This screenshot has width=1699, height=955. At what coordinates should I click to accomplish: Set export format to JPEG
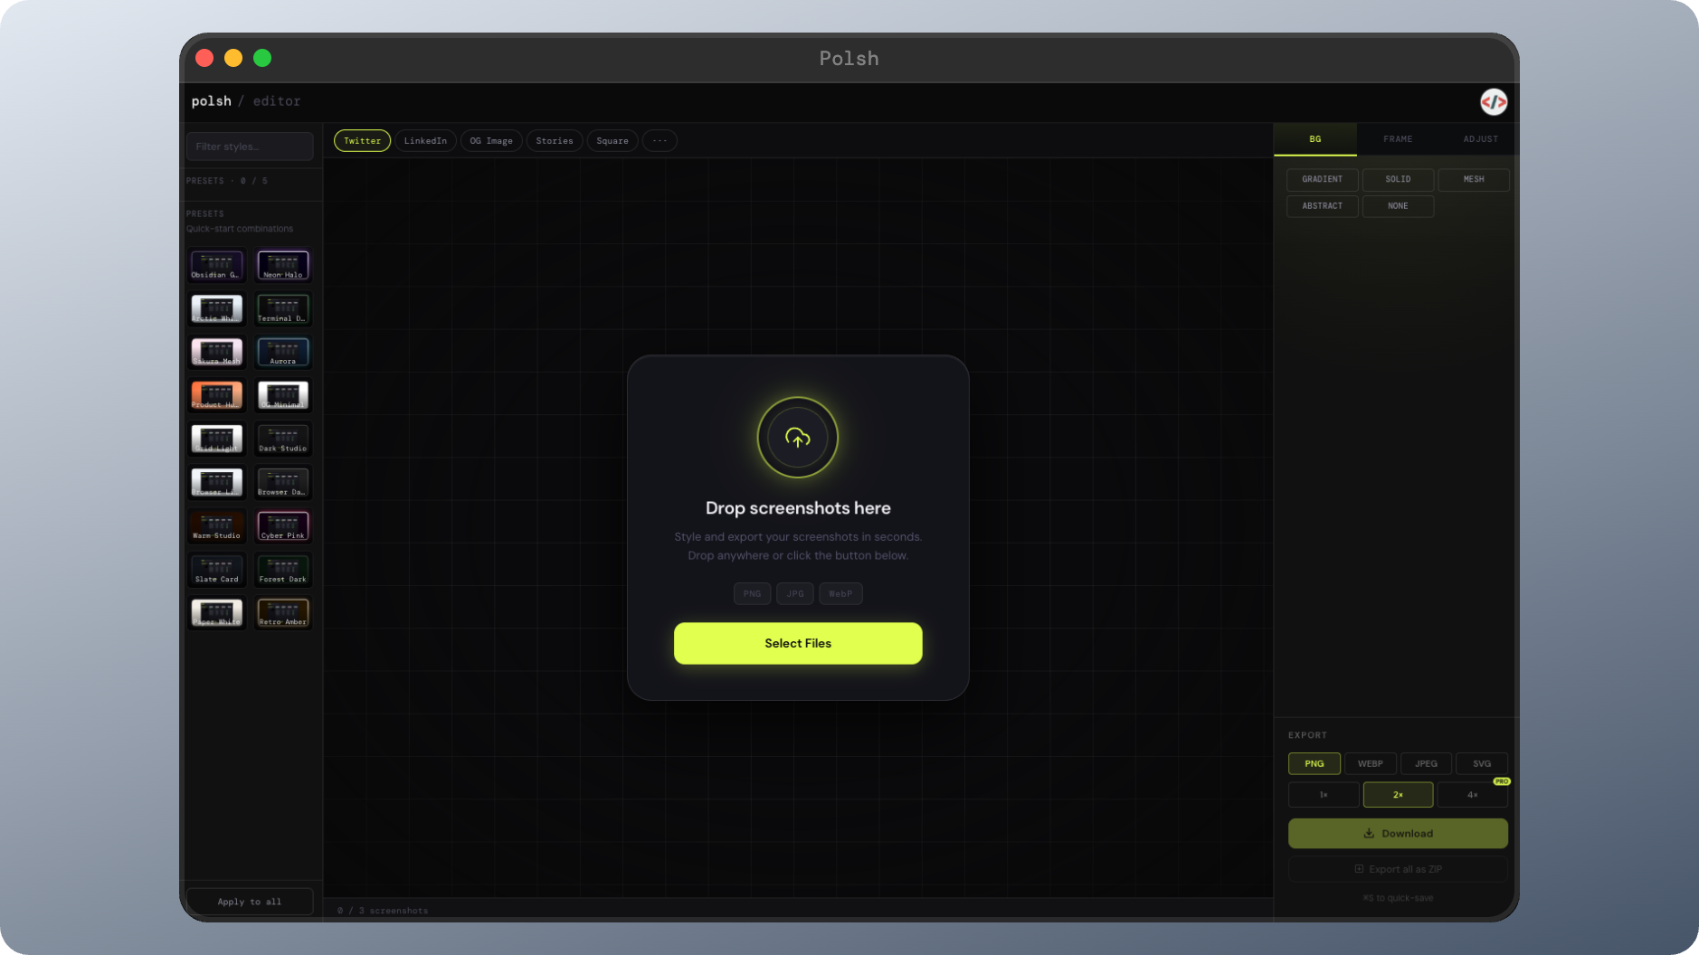pos(1426,763)
